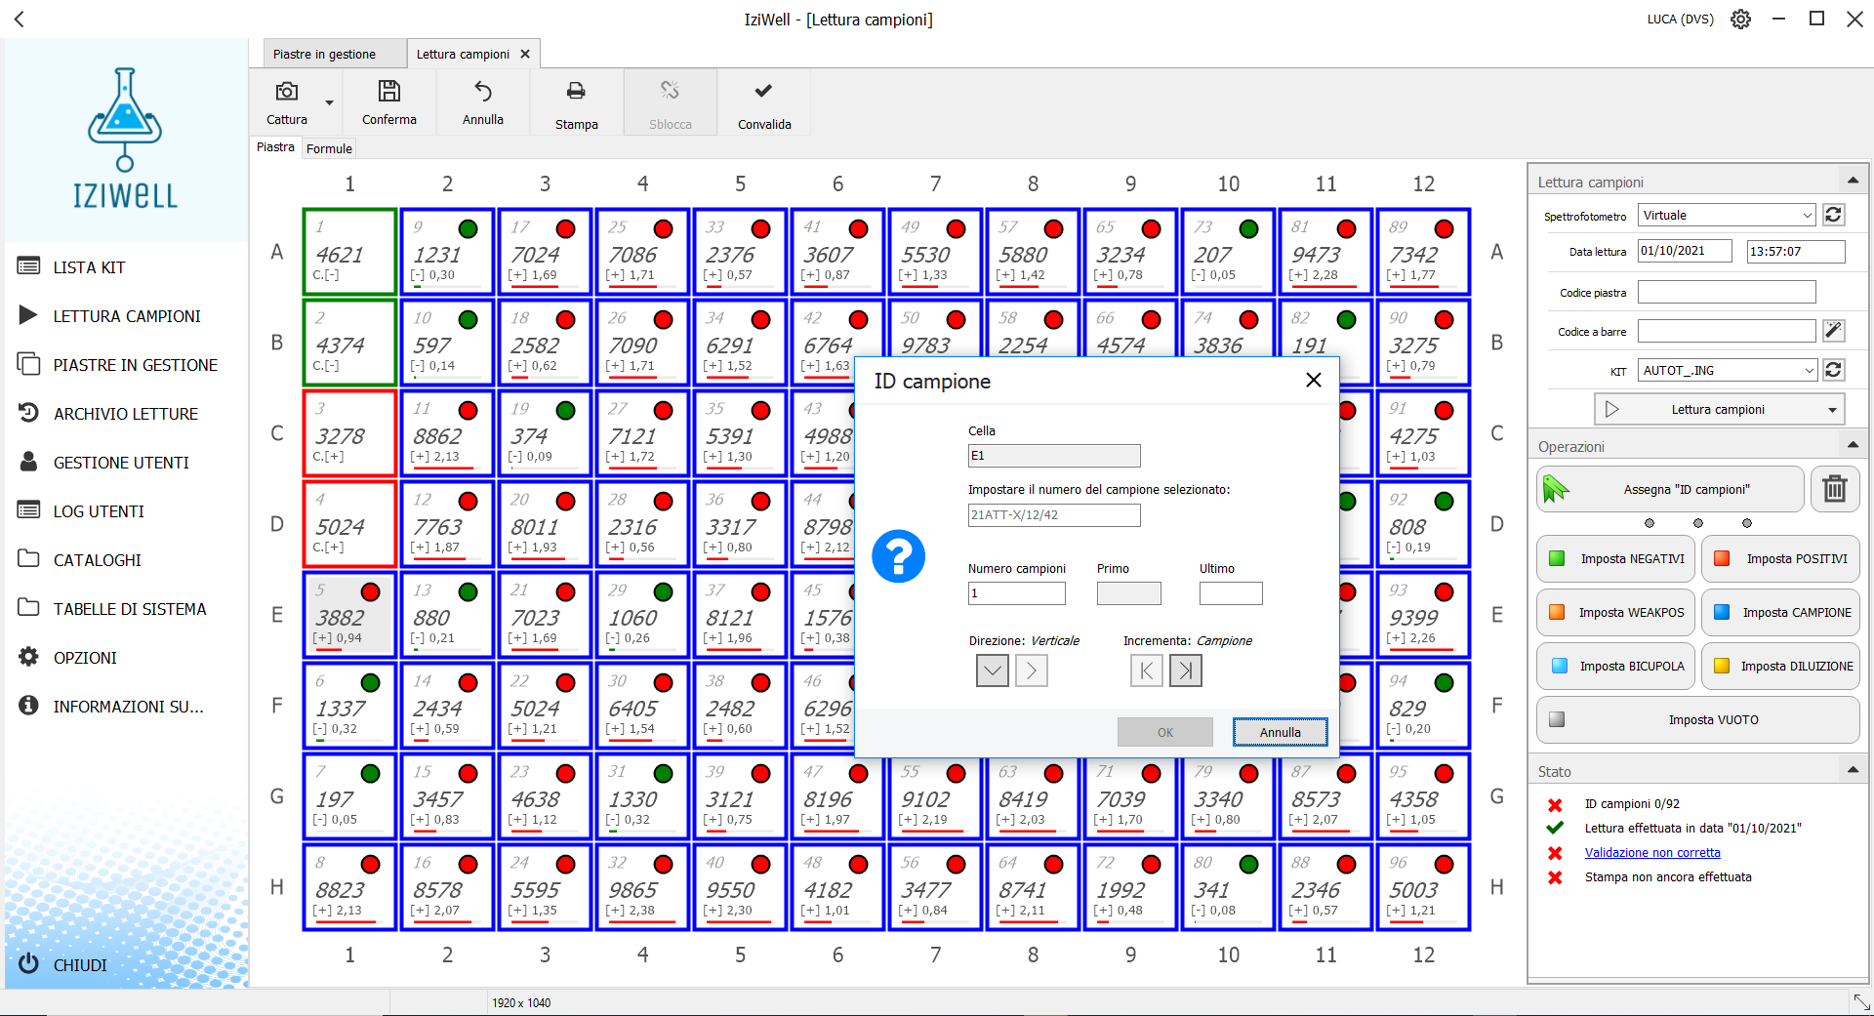Open the Validazione non corretta link
1874x1016 pixels.
[x=1651, y=853]
